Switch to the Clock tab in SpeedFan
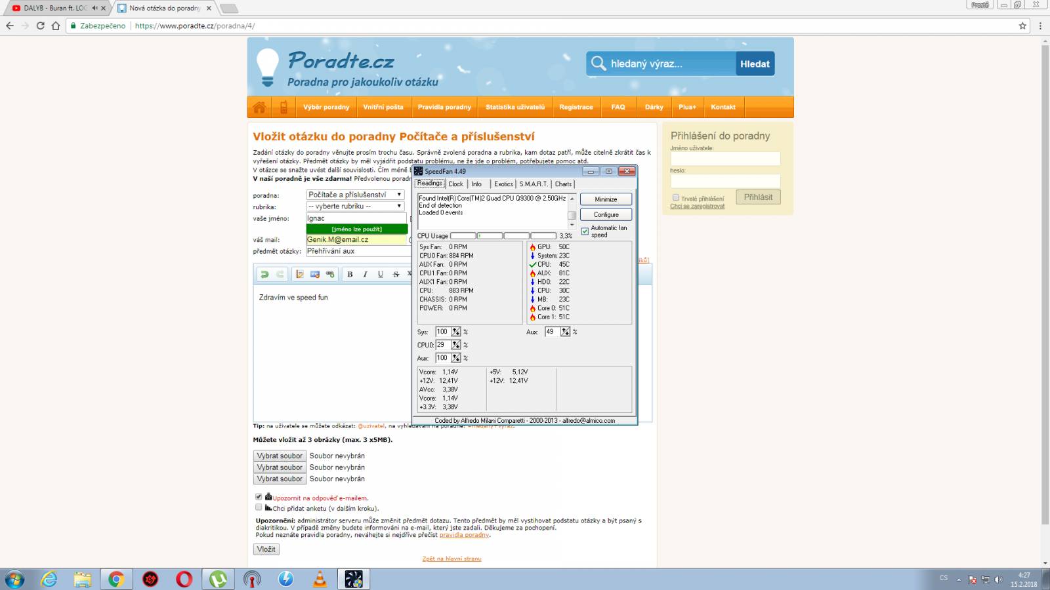Viewport: 1050px width, 590px height. coord(456,184)
